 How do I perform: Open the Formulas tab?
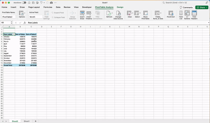48,7
